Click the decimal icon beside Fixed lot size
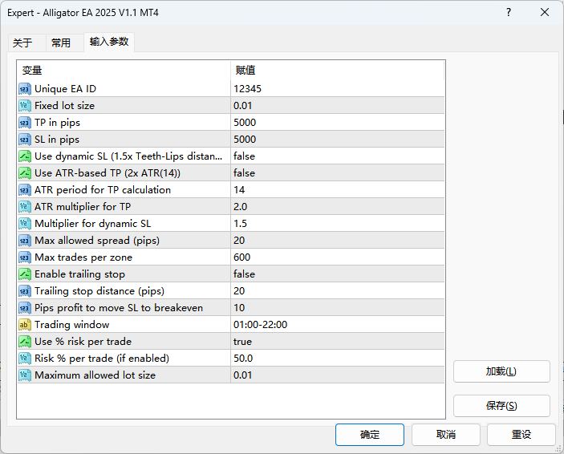This screenshot has width=564, height=454. tap(25, 106)
